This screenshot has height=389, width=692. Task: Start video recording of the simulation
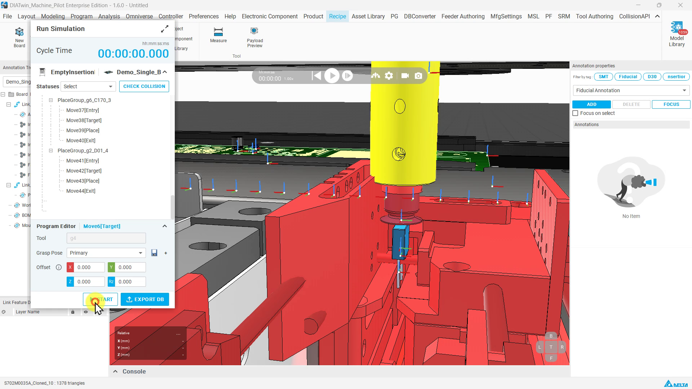click(x=405, y=76)
